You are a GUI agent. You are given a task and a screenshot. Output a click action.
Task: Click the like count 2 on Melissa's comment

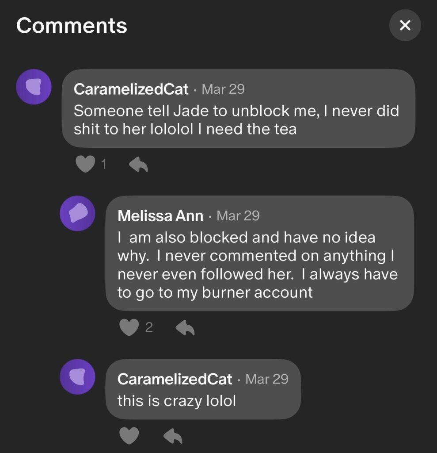click(x=149, y=327)
